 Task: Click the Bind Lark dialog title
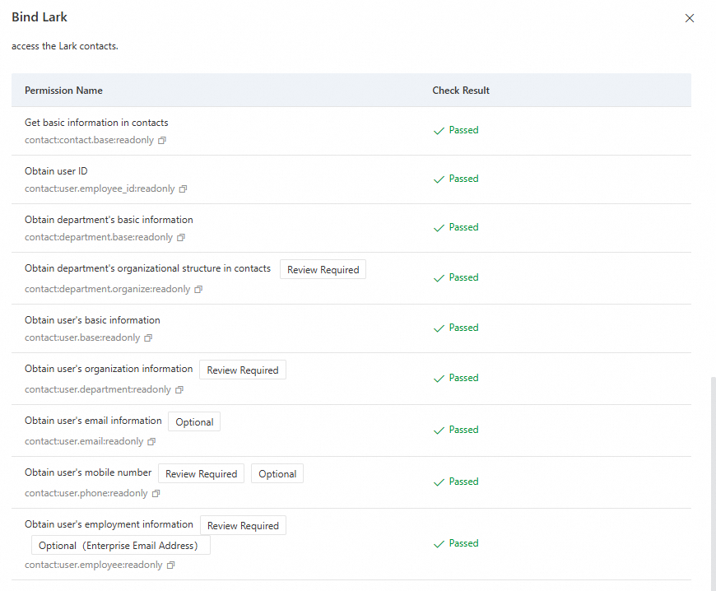[40, 17]
